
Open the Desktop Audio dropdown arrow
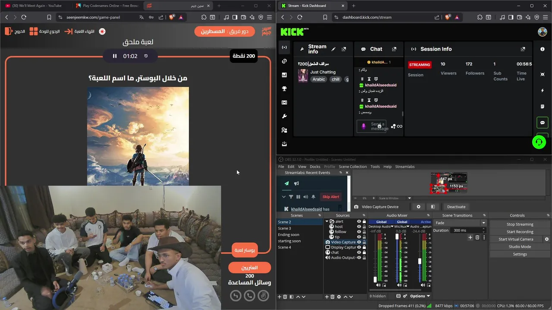[392, 226]
